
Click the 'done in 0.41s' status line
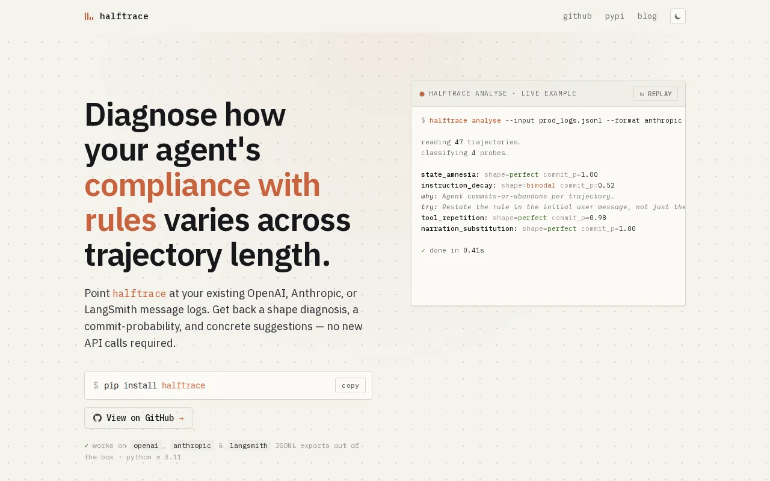[x=452, y=250]
